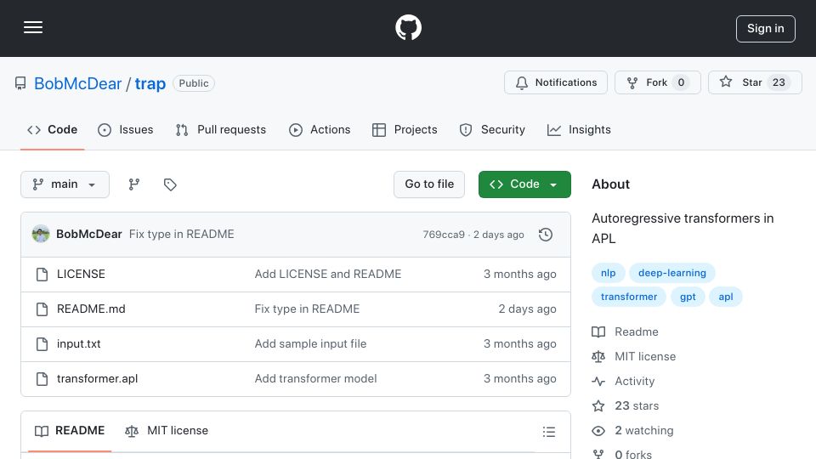Viewport: 816px width, 459px height.
Task: Click the input.txt file icon
Action: (x=42, y=344)
